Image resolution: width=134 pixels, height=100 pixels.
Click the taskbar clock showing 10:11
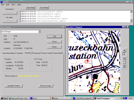point(130,98)
